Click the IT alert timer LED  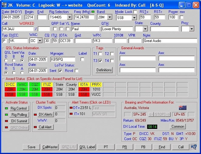pyautogui.click(x=71, y=114)
